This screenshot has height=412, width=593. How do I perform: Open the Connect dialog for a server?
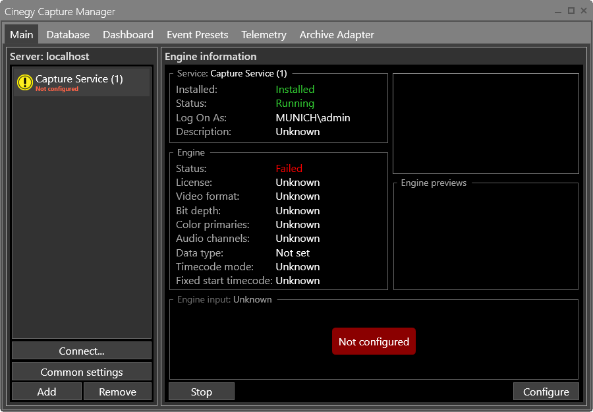click(81, 351)
